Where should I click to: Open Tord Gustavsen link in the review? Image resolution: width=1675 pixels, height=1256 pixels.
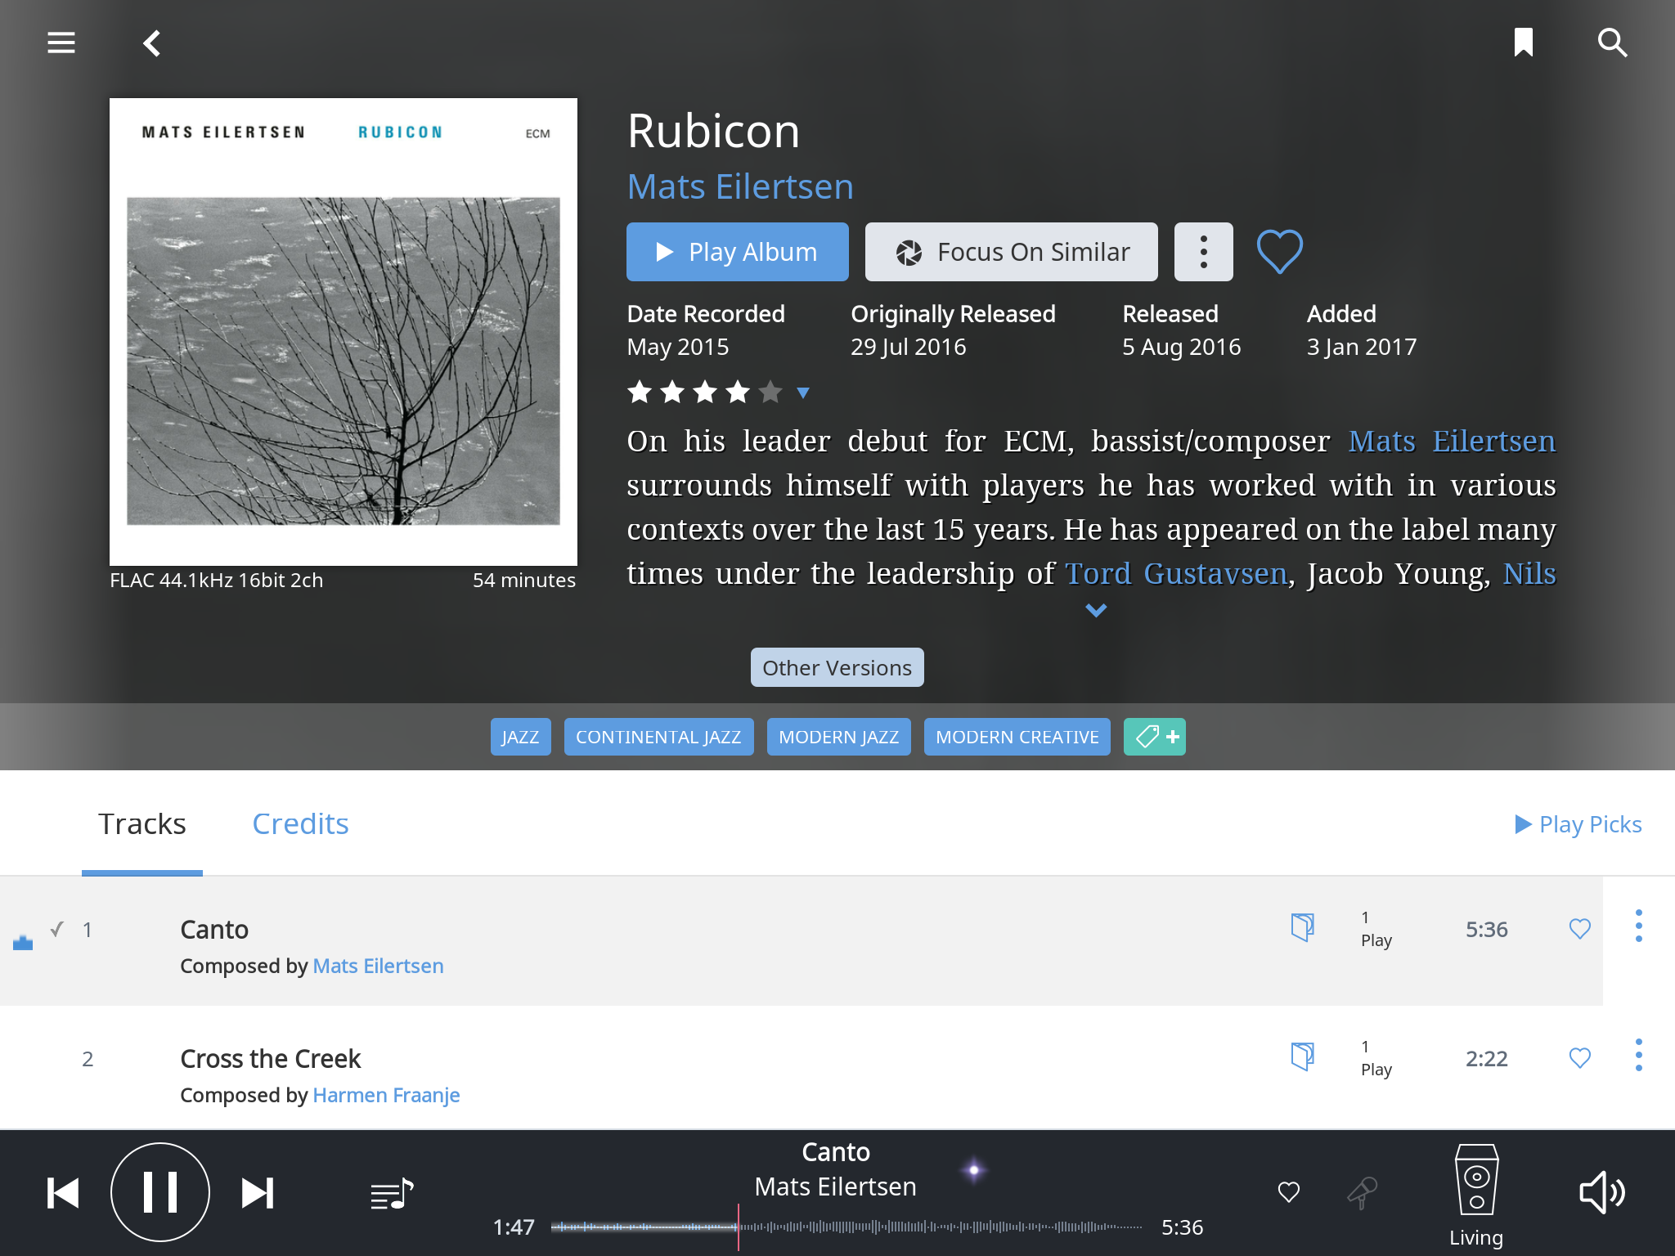(1176, 574)
